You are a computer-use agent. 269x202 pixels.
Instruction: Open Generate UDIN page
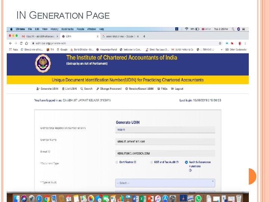tap(47, 89)
